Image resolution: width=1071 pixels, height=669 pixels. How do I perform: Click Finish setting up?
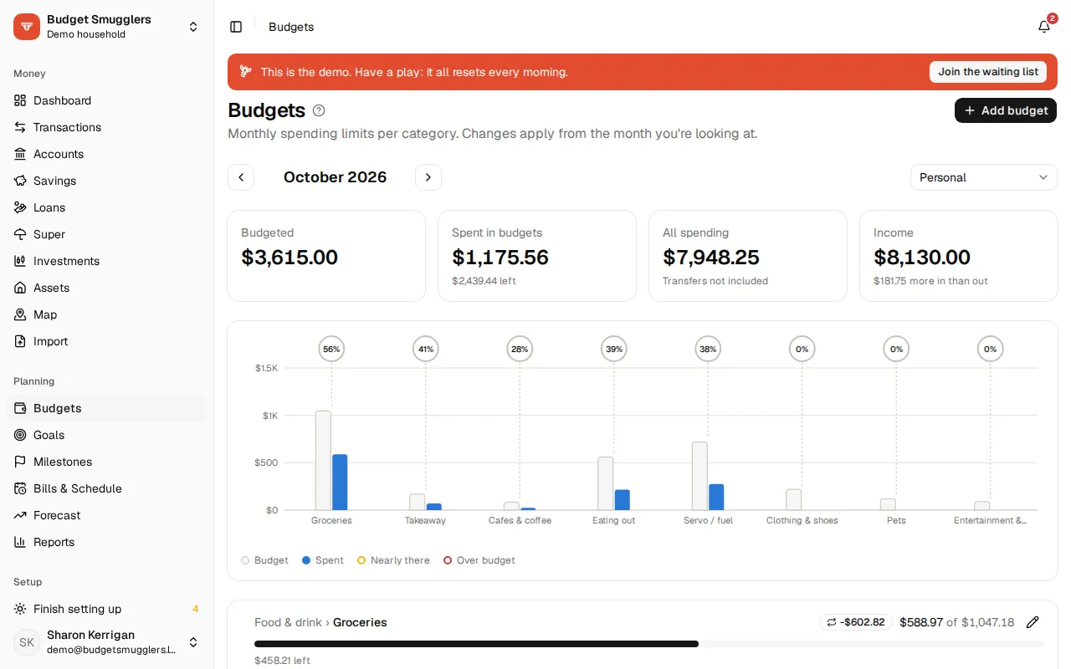pos(107,609)
